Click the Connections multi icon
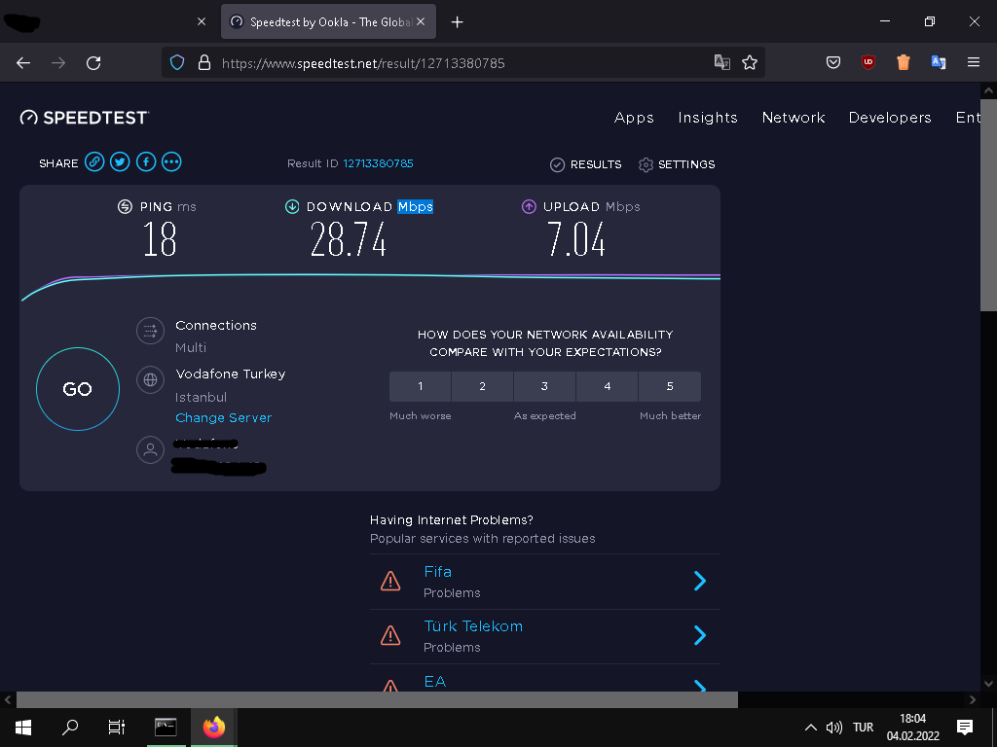The height and width of the screenshot is (747, 997). pyautogui.click(x=151, y=331)
